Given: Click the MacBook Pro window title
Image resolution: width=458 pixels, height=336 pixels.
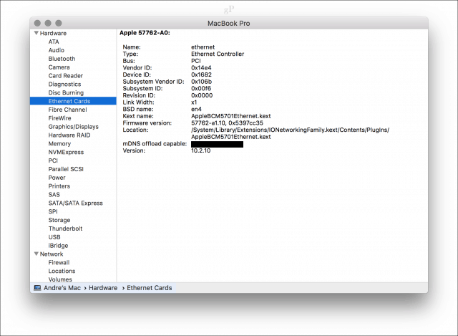Looking at the screenshot, I should coord(229,23).
